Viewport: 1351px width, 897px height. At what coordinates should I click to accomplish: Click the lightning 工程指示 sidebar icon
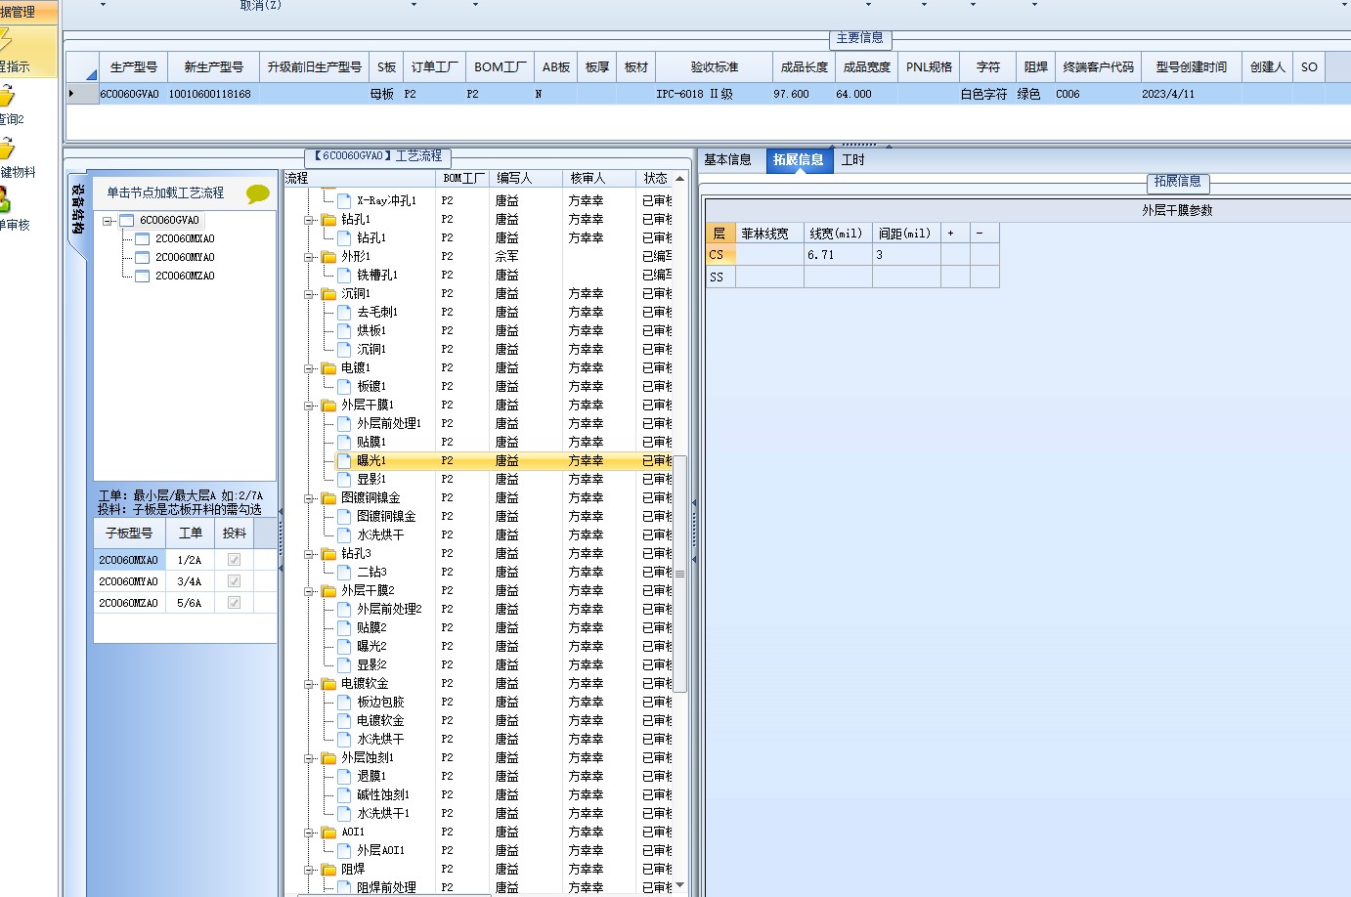(5, 41)
